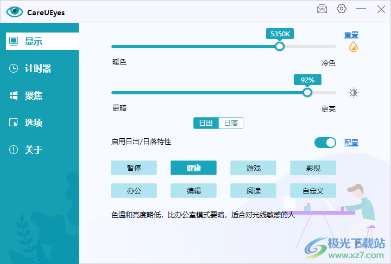Click the 更暗 darker label

click(x=119, y=108)
